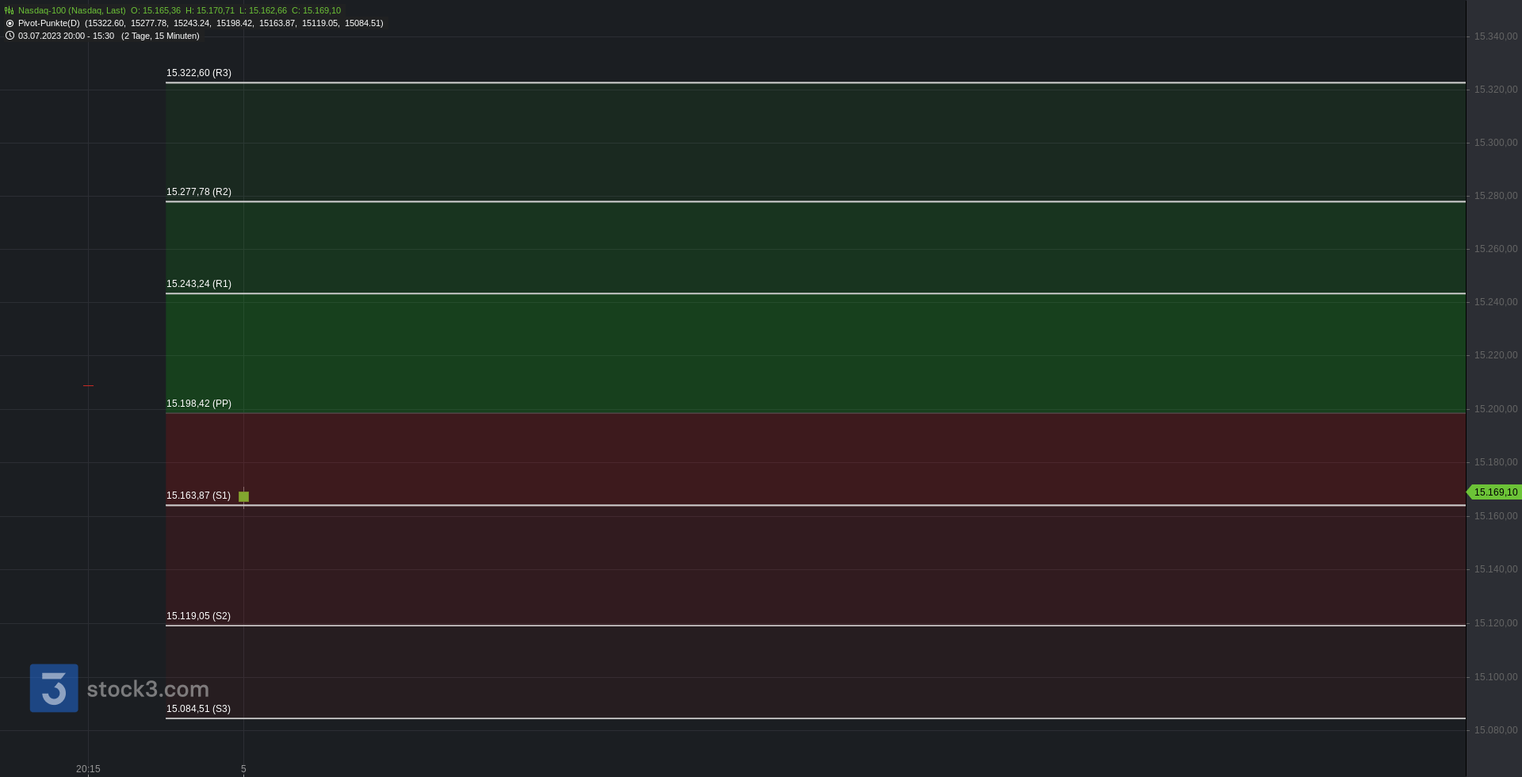Open the stock3.com watermark link
This screenshot has height=777, width=1522.
tap(148, 689)
